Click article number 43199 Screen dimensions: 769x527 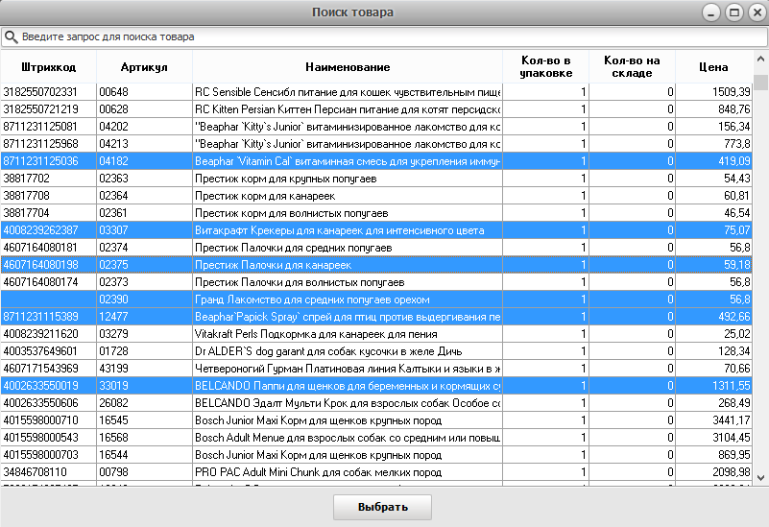point(114,369)
